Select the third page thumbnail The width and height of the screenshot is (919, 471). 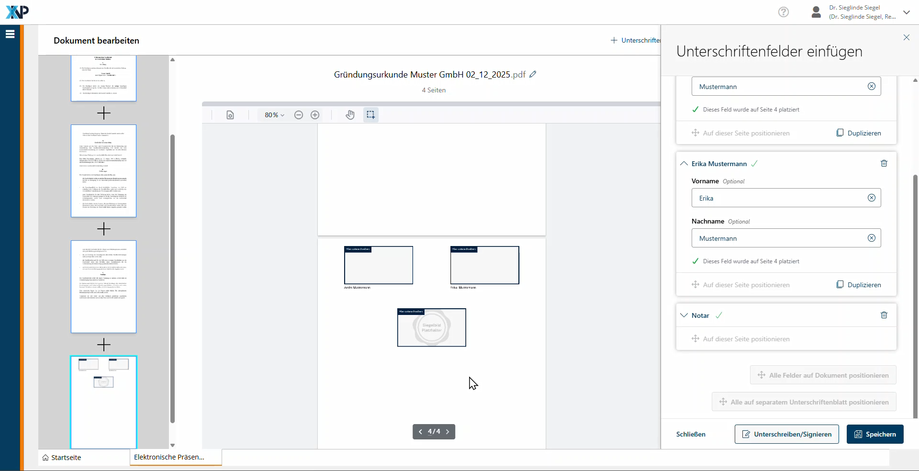click(x=103, y=287)
